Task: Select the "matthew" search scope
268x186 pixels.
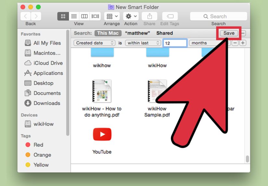Action: [x=137, y=33]
